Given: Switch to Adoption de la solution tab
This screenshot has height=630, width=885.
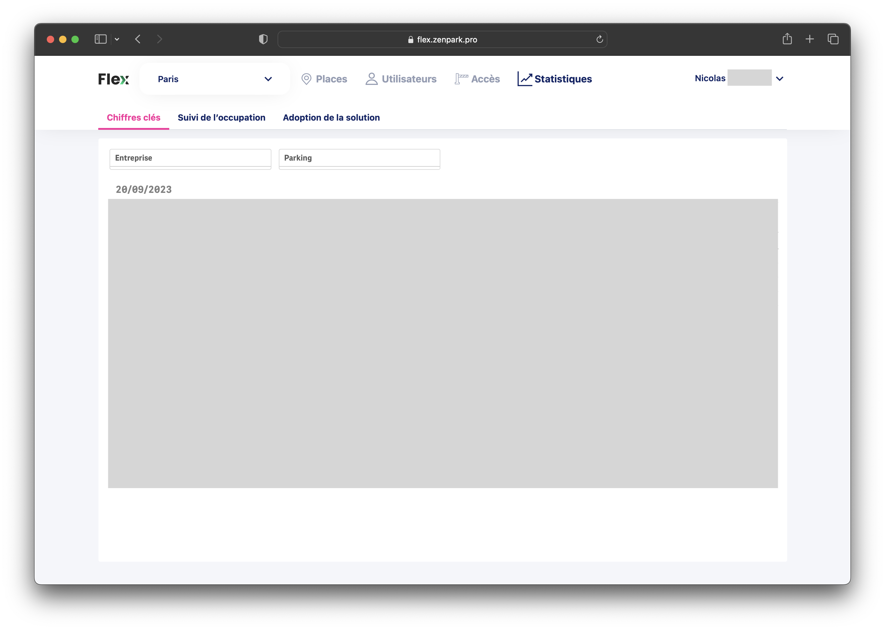Looking at the screenshot, I should tap(331, 118).
